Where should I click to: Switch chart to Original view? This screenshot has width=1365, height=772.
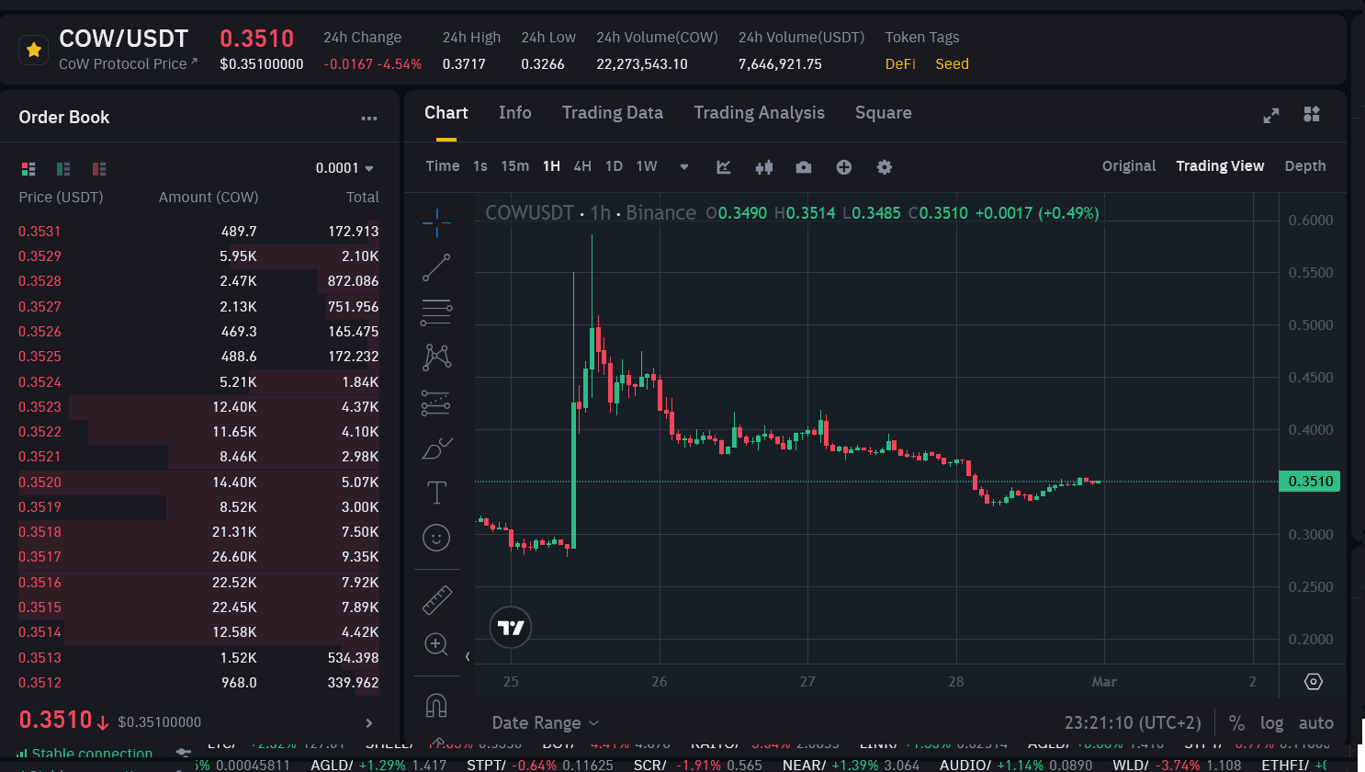pyautogui.click(x=1129, y=166)
